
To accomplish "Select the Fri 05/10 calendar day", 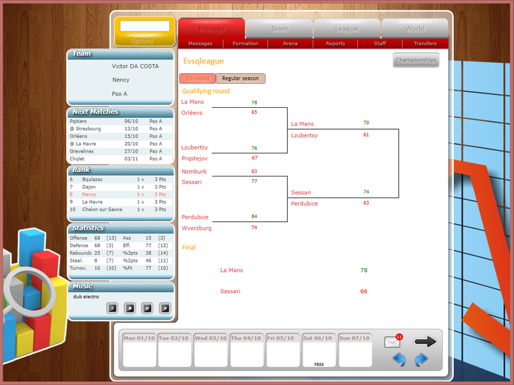I will [x=283, y=350].
